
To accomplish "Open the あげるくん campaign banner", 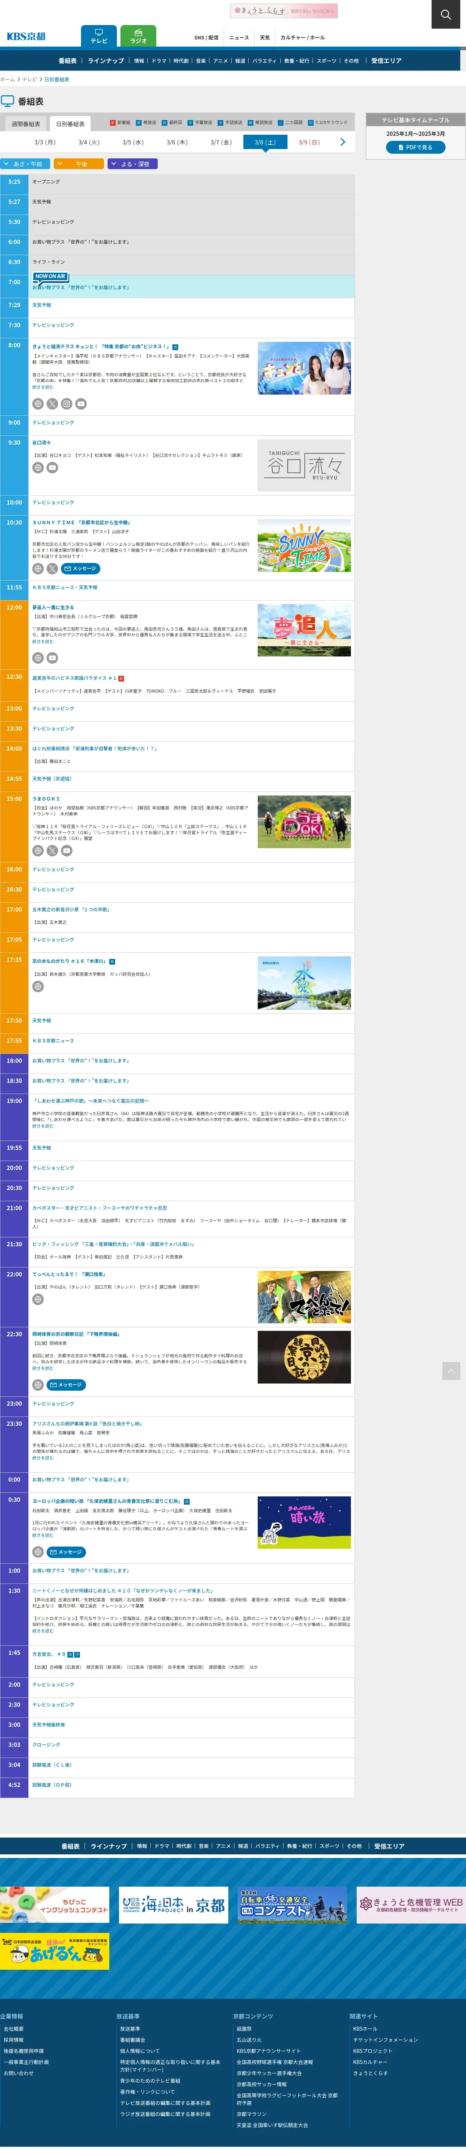I will click(x=54, y=1951).
